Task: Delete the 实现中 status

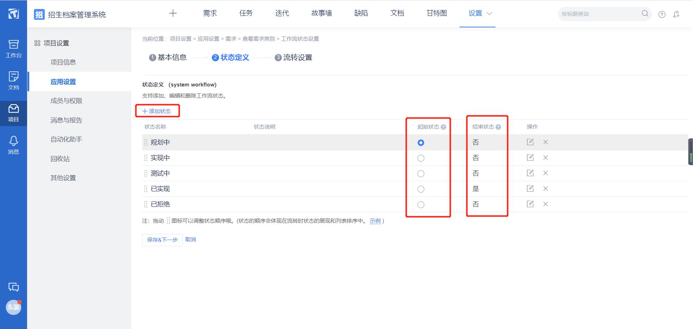Action: pyautogui.click(x=546, y=157)
